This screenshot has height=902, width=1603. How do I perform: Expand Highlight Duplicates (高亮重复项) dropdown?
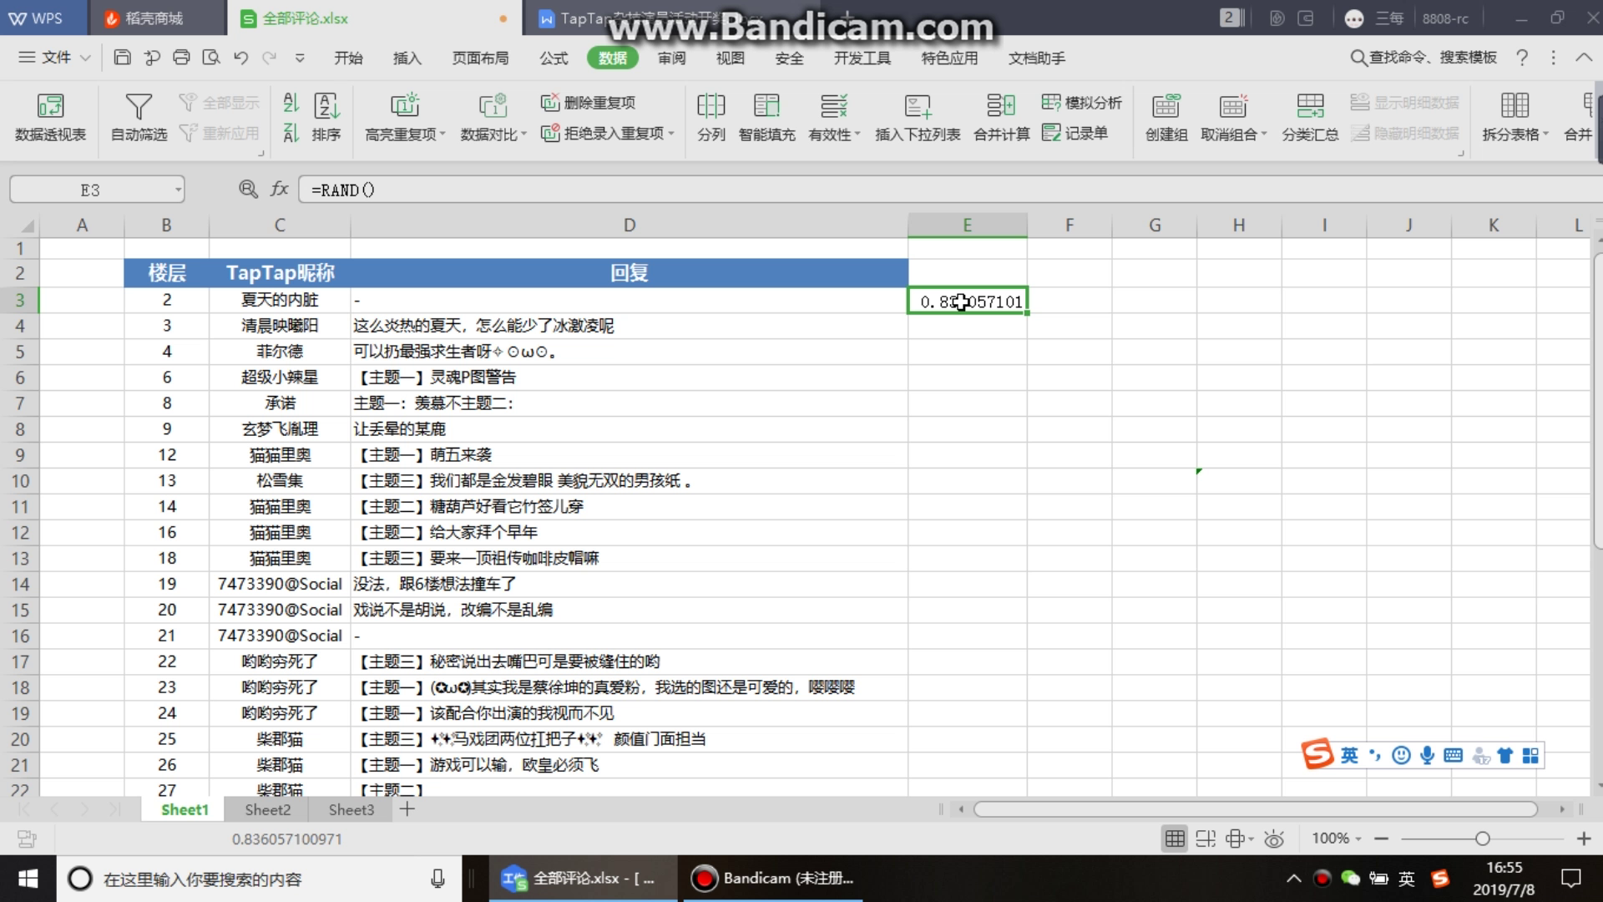pos(443,134)
